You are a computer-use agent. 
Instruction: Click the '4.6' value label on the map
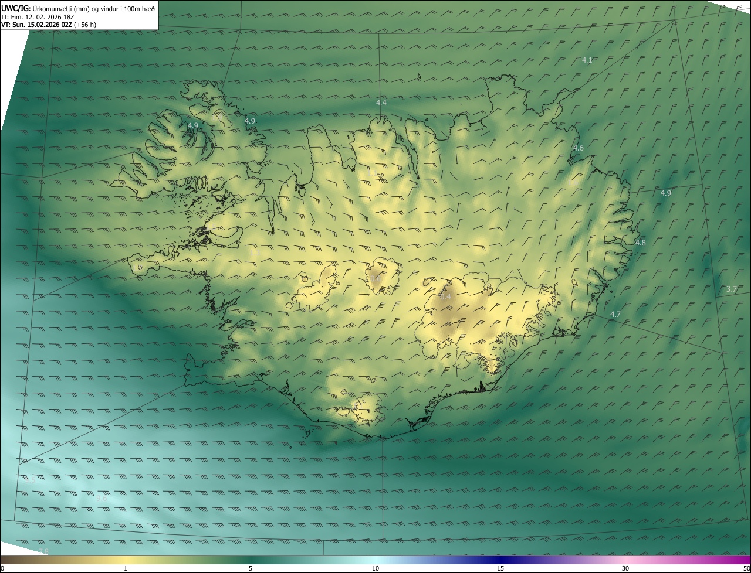tap(579, 148)
